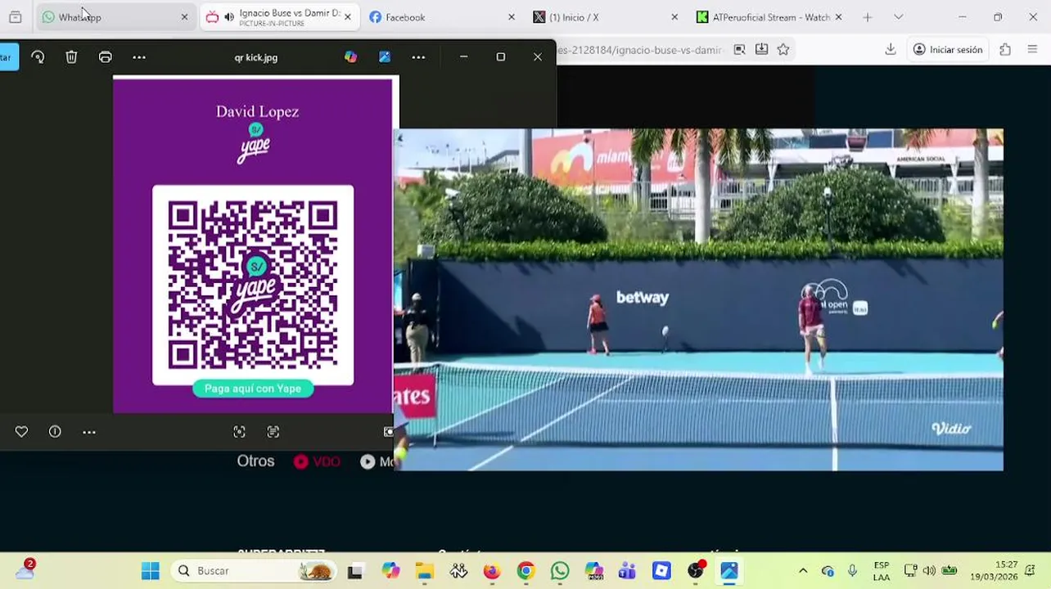Expand the tab search dropdown arrow
Image resolution: width=1051 pixels, height=589 pixels.
[x=898, y=17]
